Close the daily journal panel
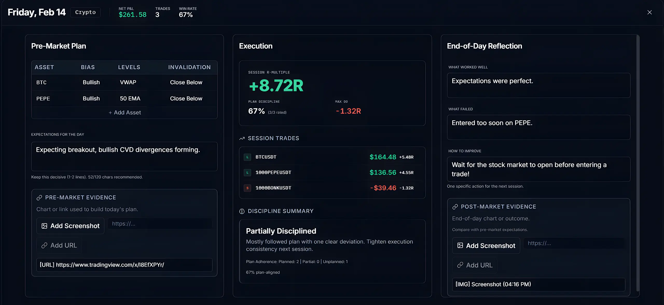Image resolution: width=664 pixels, height=305 pixels. tap(649, 12)
